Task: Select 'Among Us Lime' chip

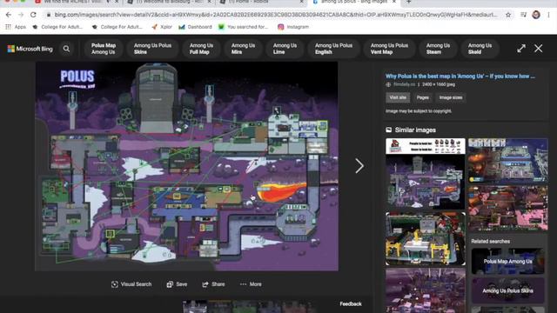Action: tap(285, 49)
